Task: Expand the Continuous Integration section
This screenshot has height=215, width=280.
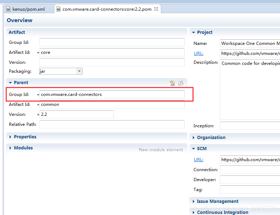Action: 194,212
